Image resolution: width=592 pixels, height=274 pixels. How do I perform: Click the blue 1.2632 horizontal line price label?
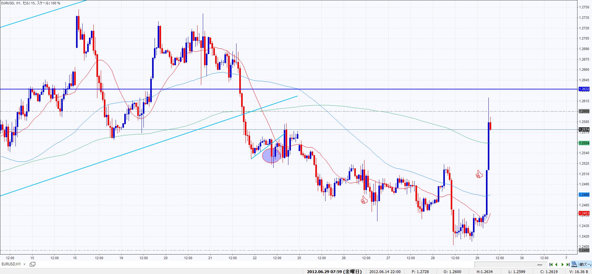coord(584,89)
